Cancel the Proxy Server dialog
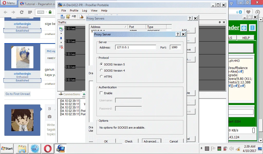 tap(174, 141)
